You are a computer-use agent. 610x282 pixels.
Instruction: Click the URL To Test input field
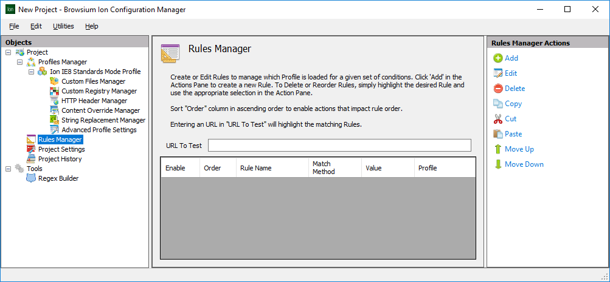[x=339, y=146]
